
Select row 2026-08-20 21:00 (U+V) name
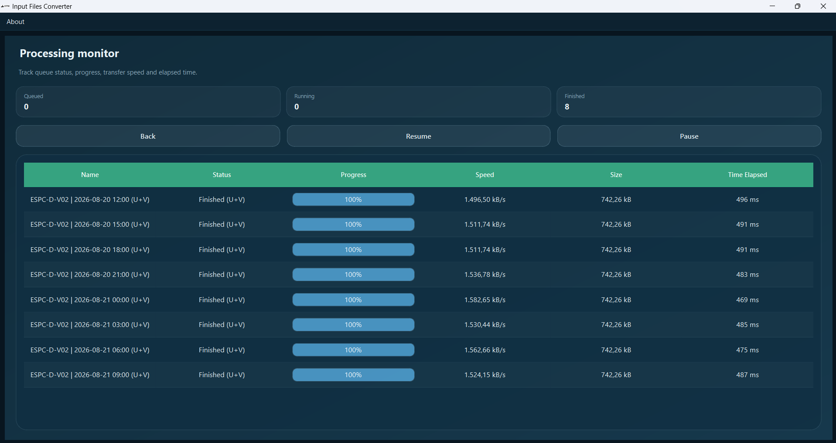(x=90, y=275)
